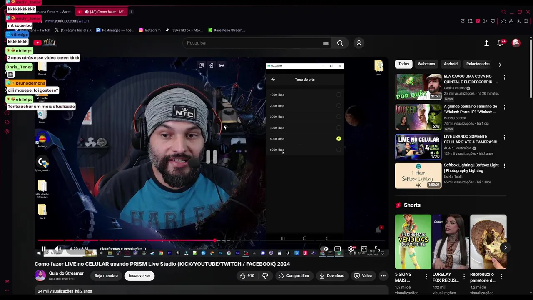The height and width of the screenshot is (300, 533).
Task: Subscribe with the Inscrever-se button
Action: click(x=139, y=275)
